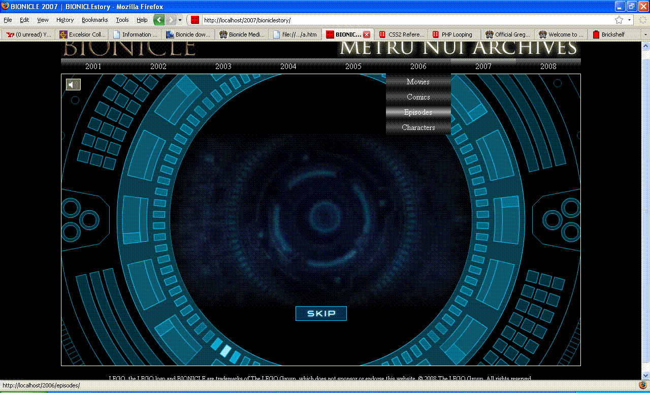Click the browser Back arrow button

159,20
